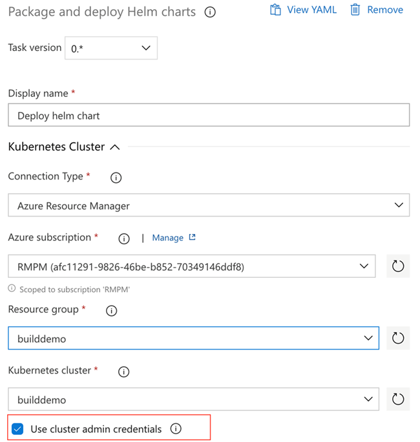Click the Display name text field

tap(209, 116)
